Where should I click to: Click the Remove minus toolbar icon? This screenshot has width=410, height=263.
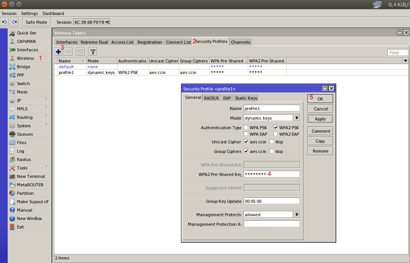pos(68,51)
